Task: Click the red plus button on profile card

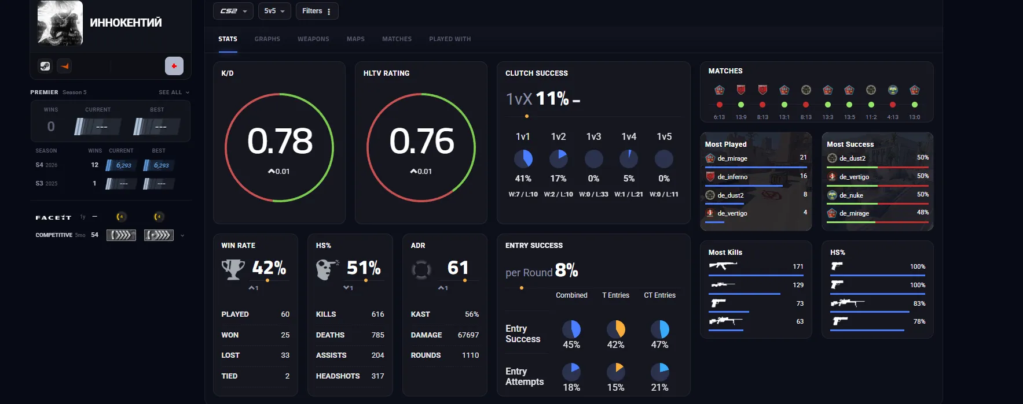Action: click(174, 66)
